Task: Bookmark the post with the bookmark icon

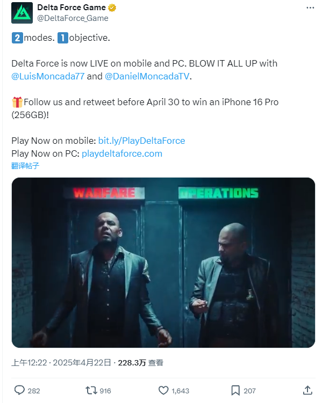Action: point(235,391)
